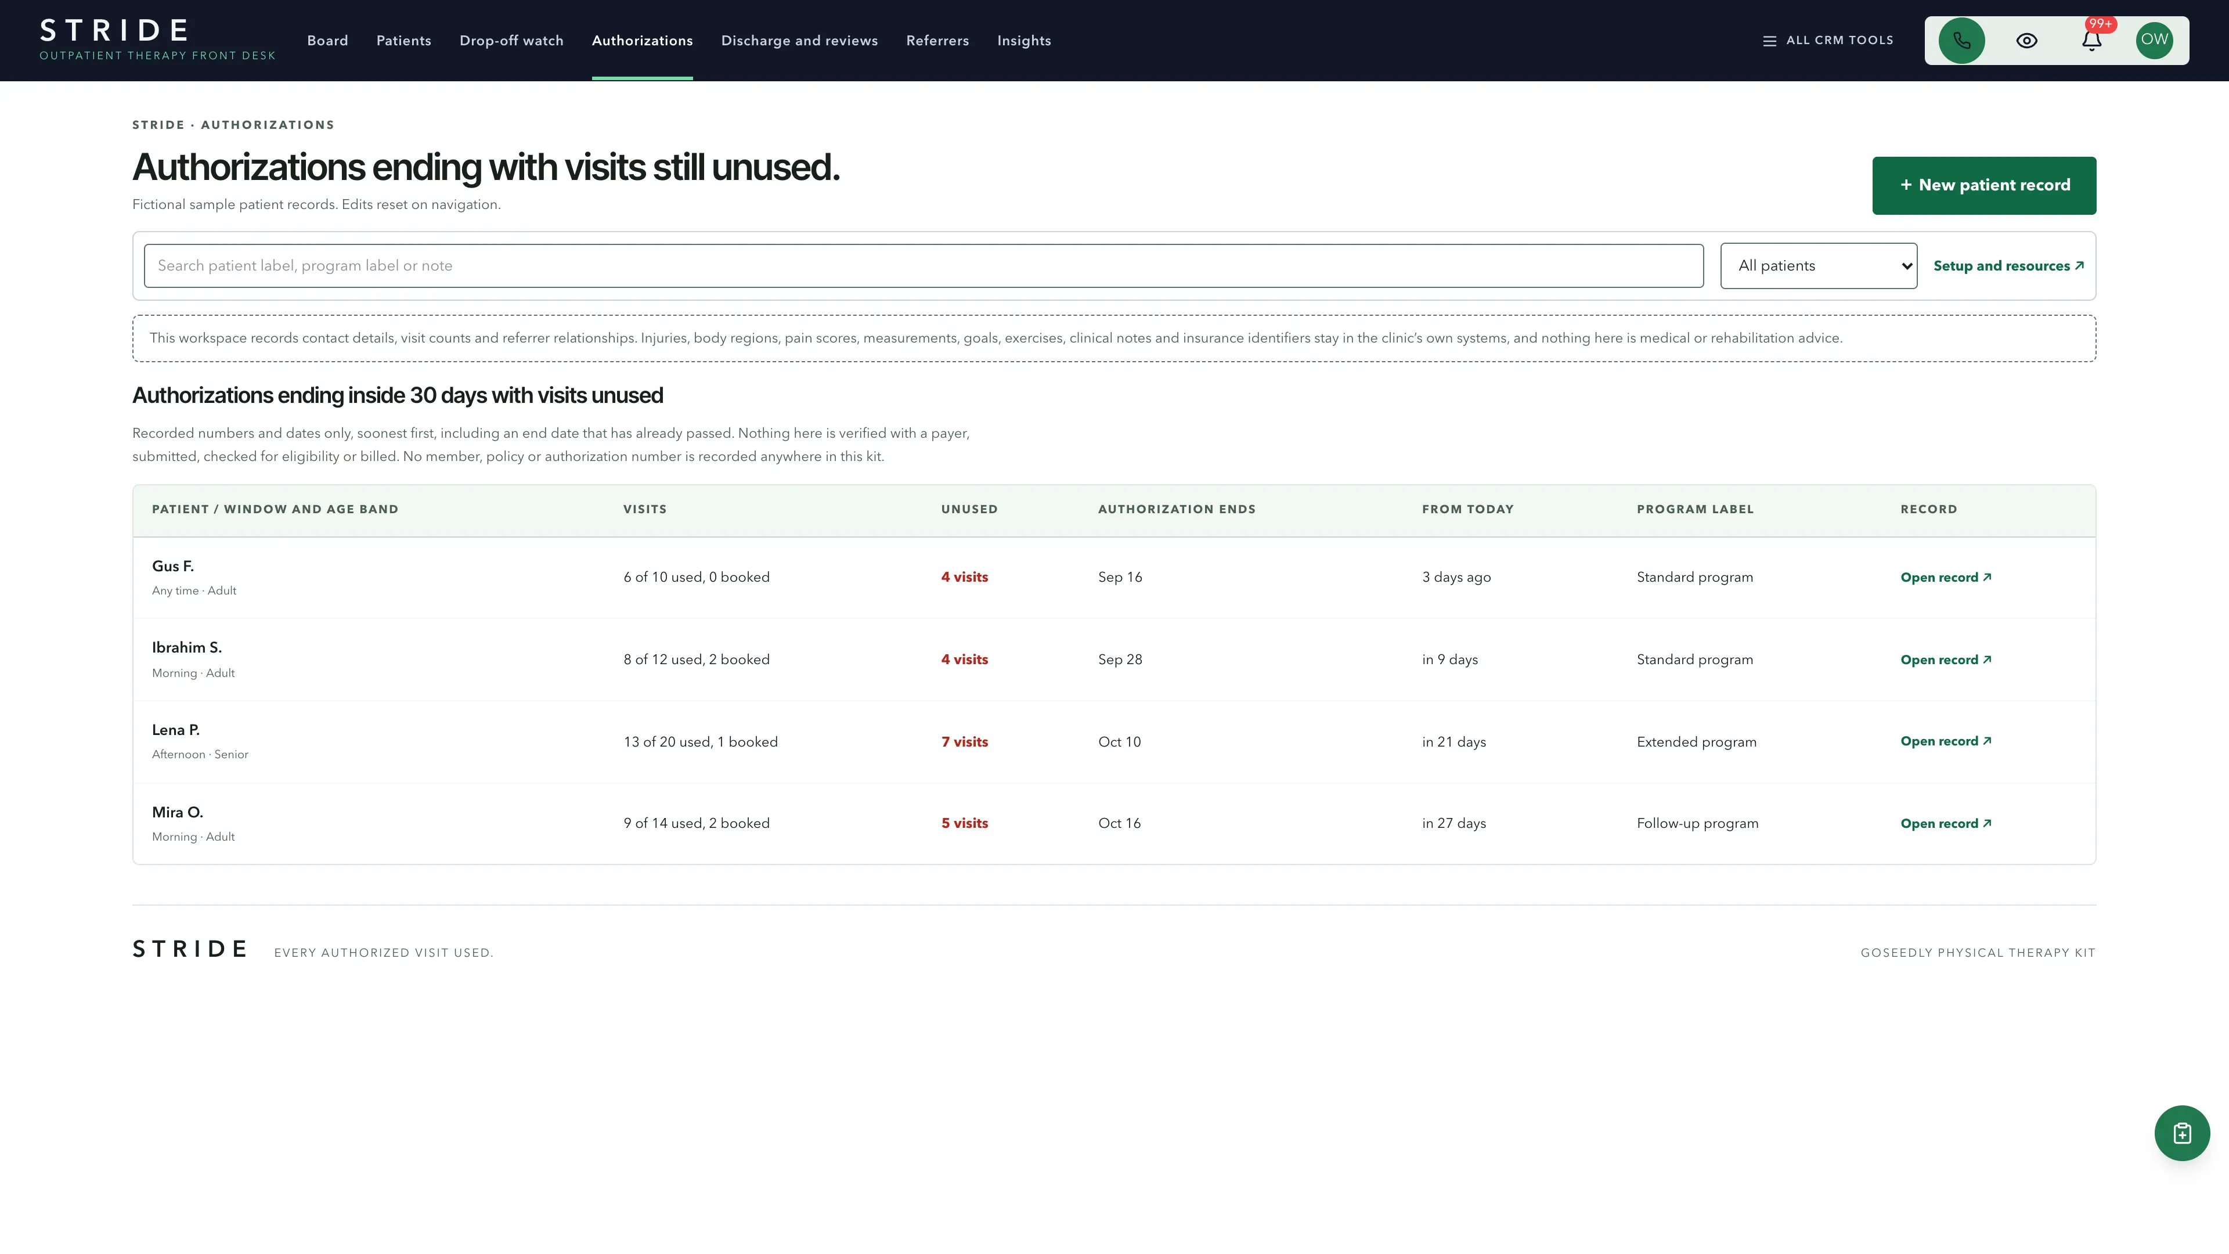Click '9 of 14 used, 2 booked' cell

point(697,823)
